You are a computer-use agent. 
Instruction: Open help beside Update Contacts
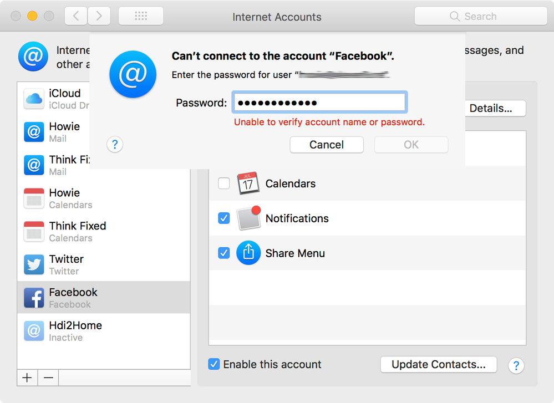(516, 365)
